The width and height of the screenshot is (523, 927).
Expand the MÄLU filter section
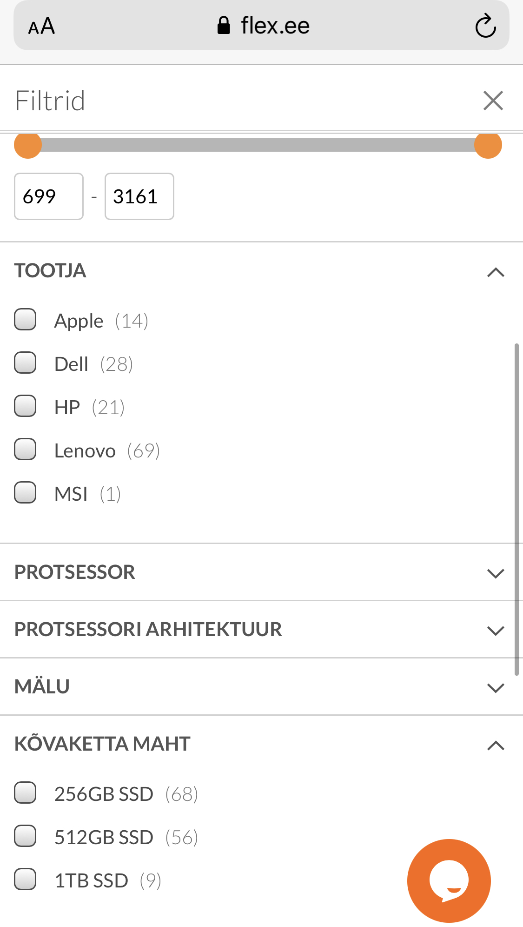[x=496, y=687]
